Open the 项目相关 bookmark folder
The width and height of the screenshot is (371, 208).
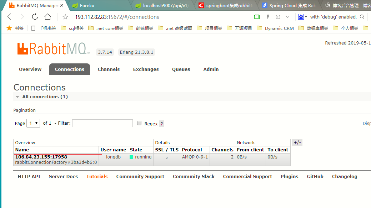[209, 28]
